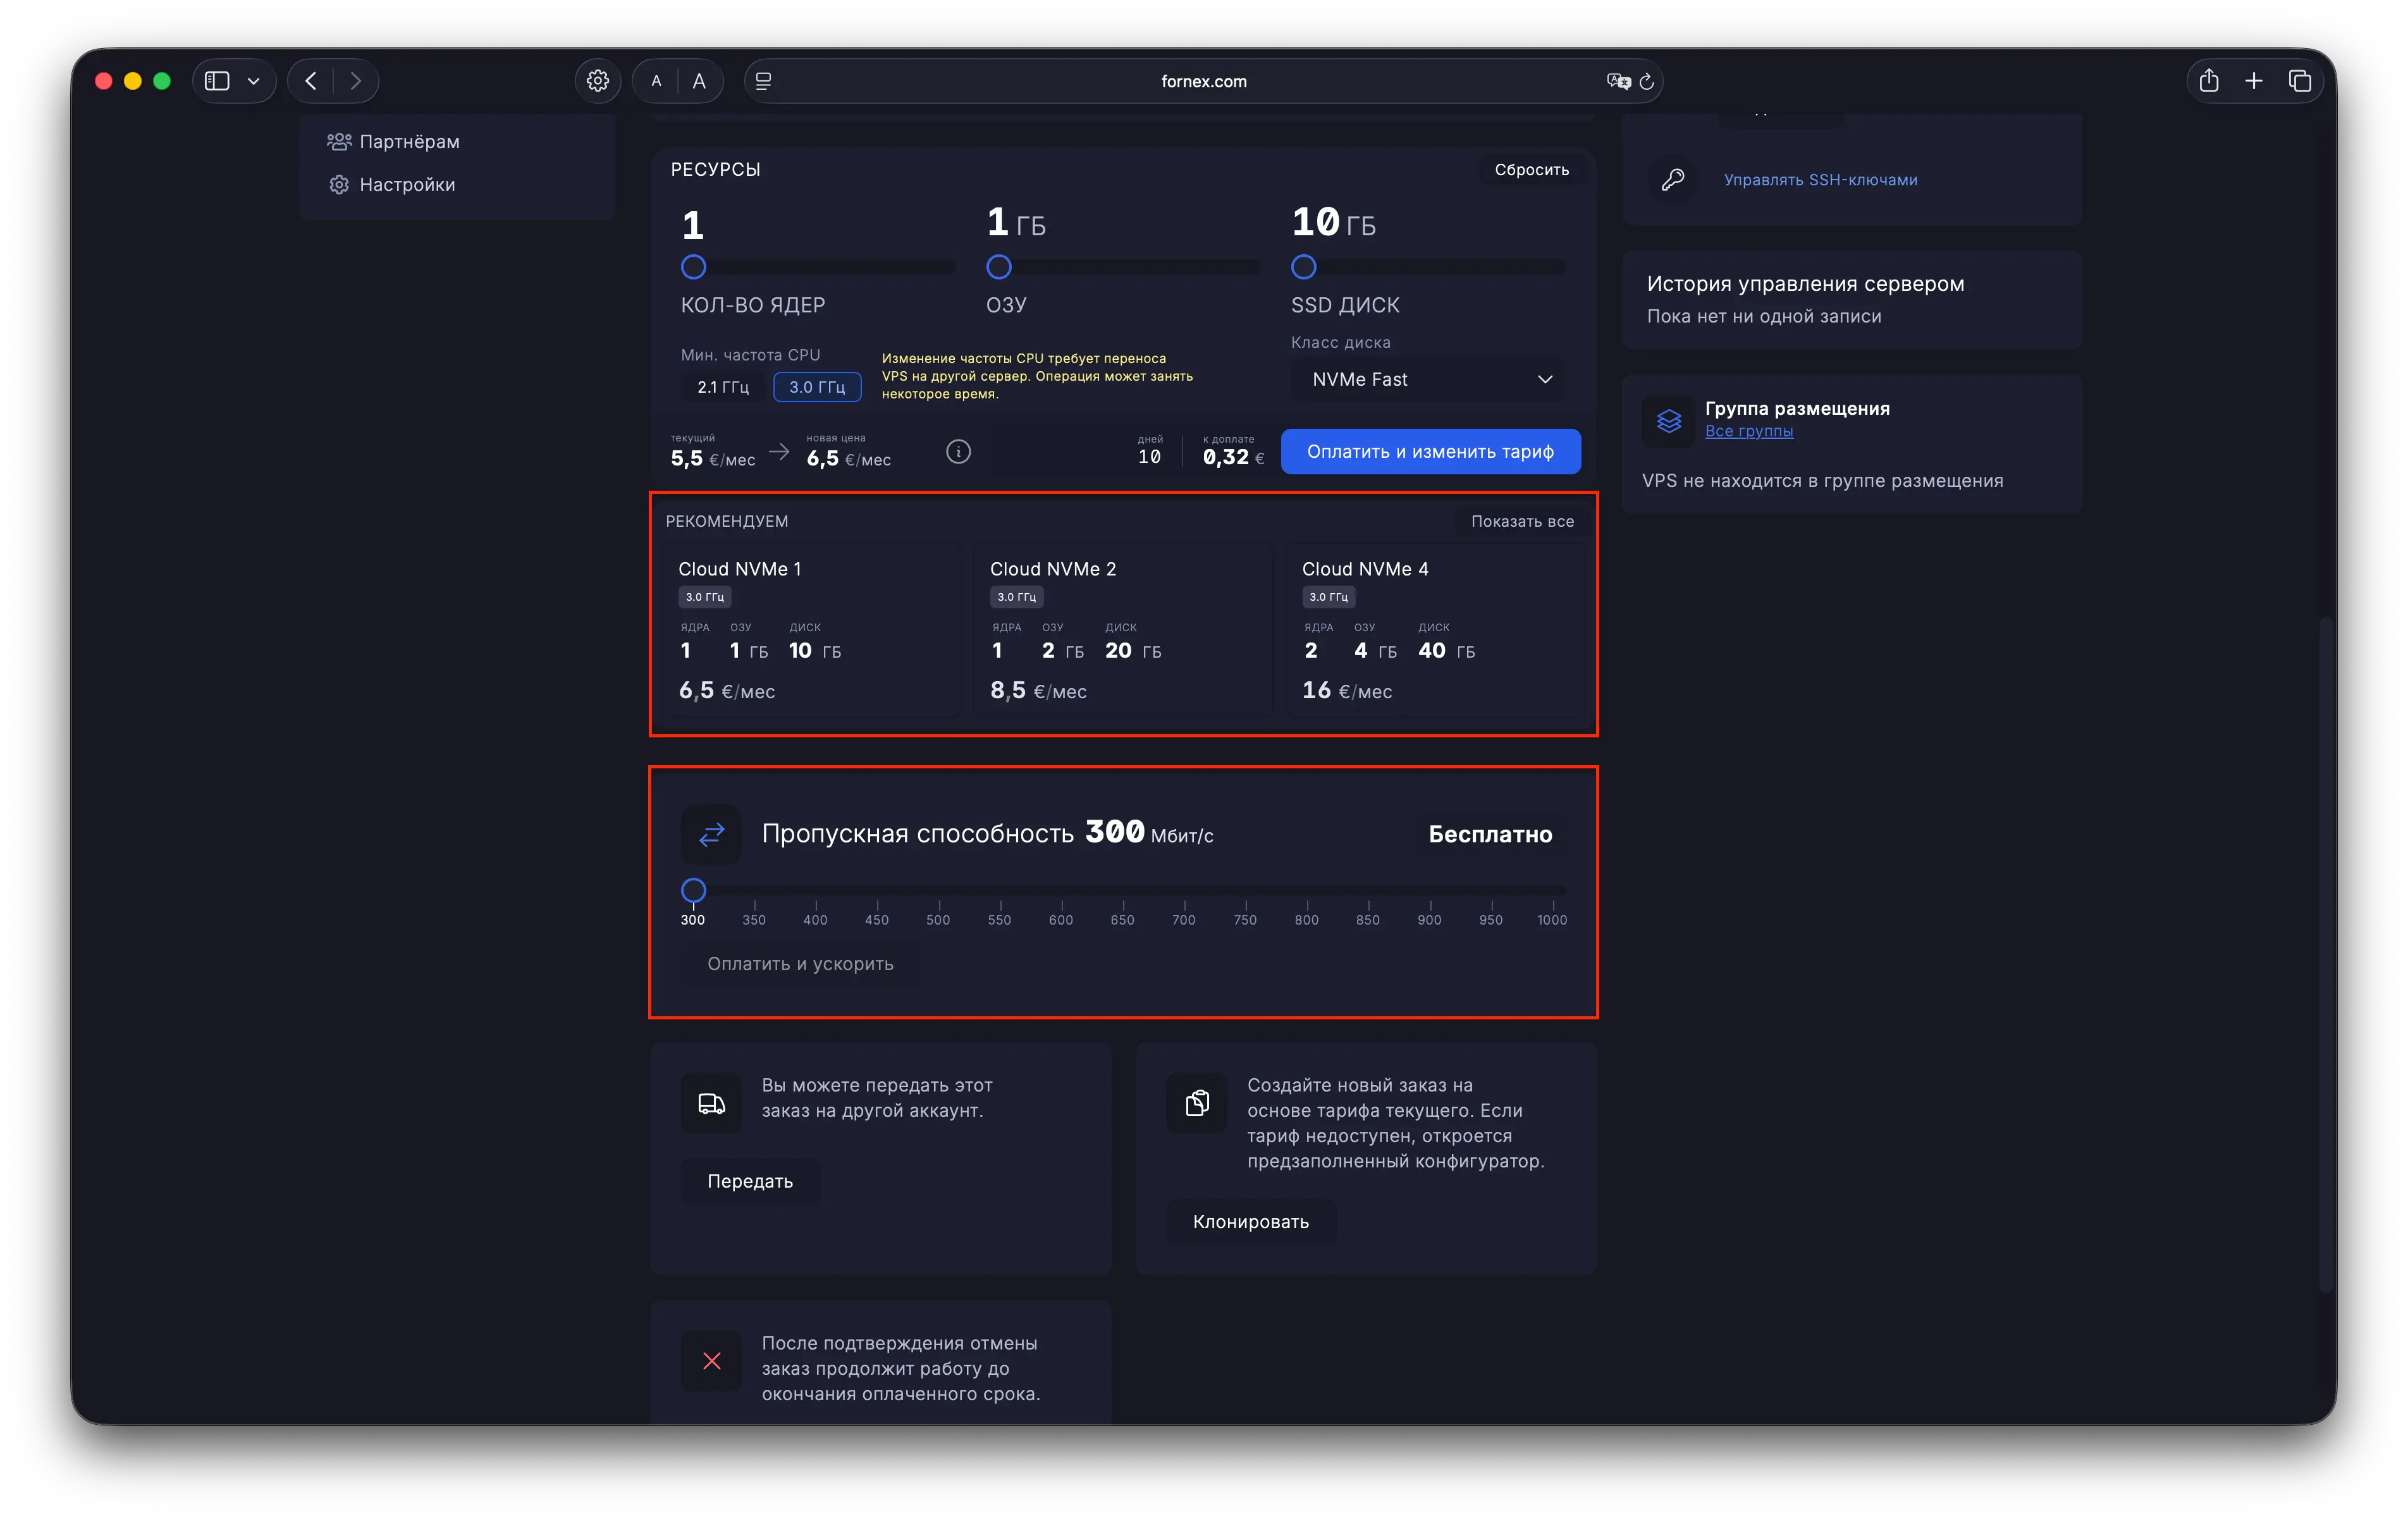Adjust the SSD ДИСК slider handle
2408x1519 pixels.
[1303, 267]
